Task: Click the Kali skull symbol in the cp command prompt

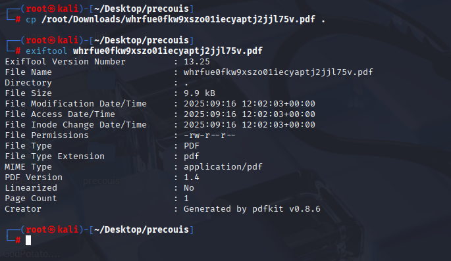Action: 52,9
